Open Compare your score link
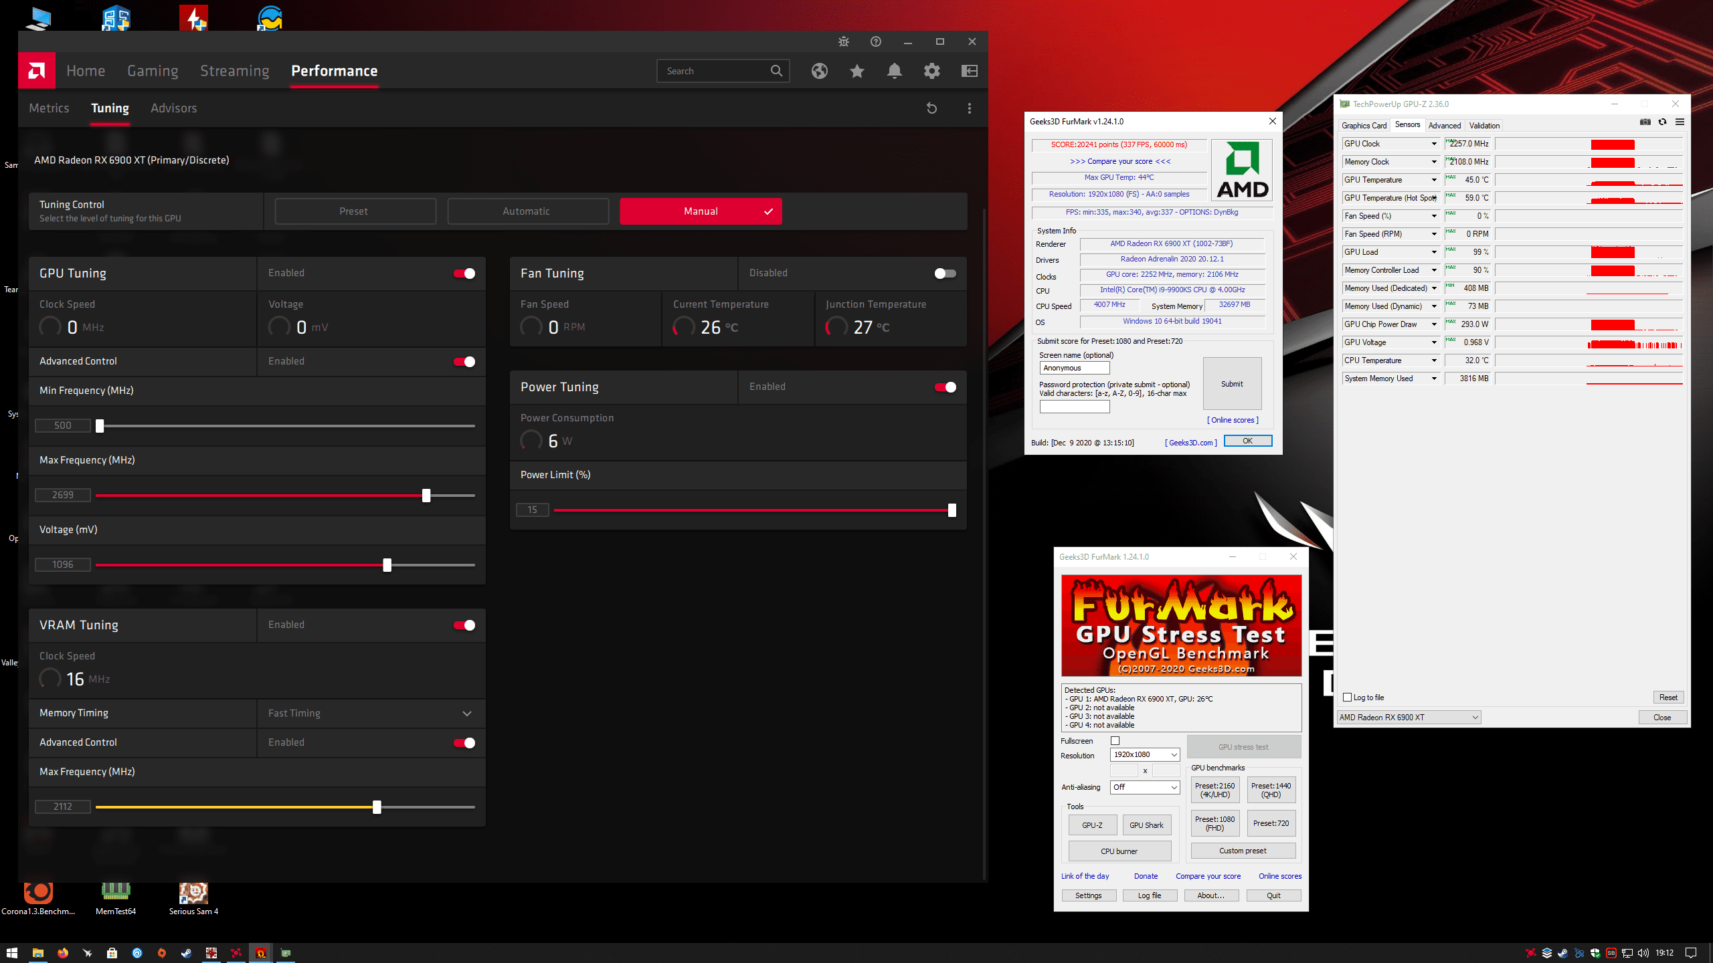 (x=1208, y=876)
